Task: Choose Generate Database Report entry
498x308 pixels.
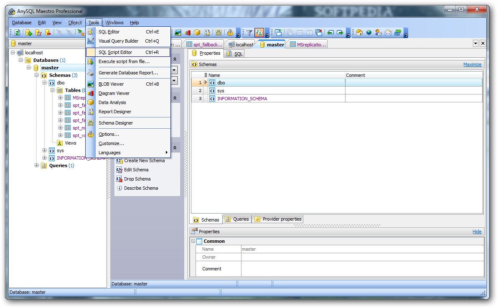Action: [x=129, y=73]
